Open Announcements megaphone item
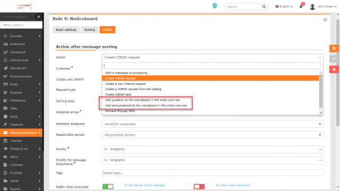 pos(21,76)
